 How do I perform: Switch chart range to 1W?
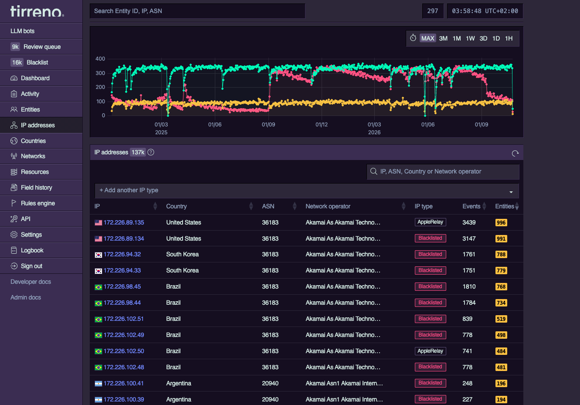tap(470, 38)
